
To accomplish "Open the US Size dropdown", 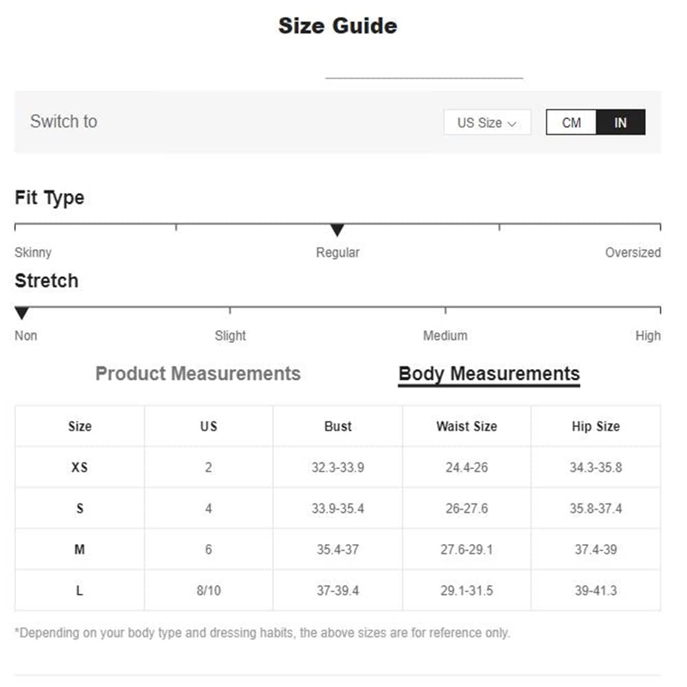I will click(x=486, y=123).
